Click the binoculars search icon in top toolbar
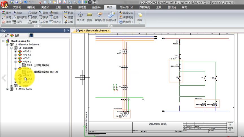The image size is (244, 137). pos(90,2)
